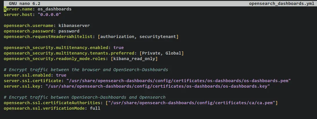Viewport: 317px width, 119px height.
Task: Click the 'opensearch.ssl.verificationMode' key
Action: [x=44, y=108]
